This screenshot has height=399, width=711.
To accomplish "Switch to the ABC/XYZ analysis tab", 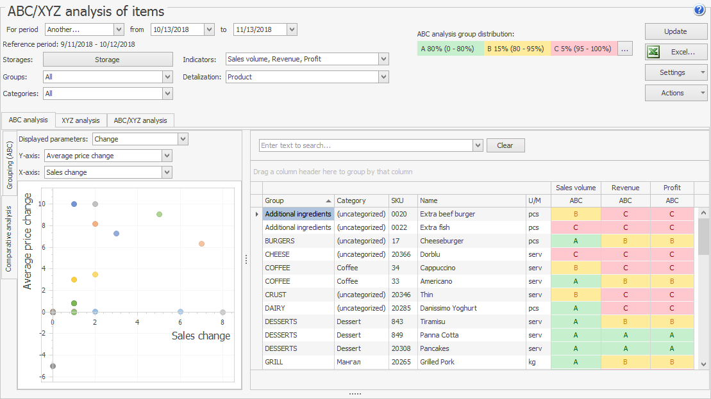I will pos(140,120).
